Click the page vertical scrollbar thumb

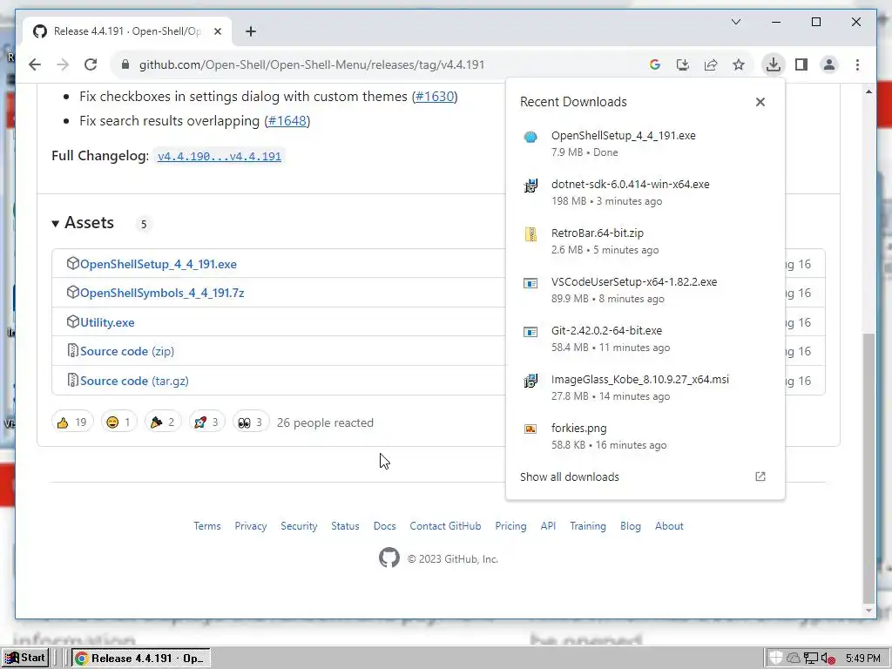point(868,468)
